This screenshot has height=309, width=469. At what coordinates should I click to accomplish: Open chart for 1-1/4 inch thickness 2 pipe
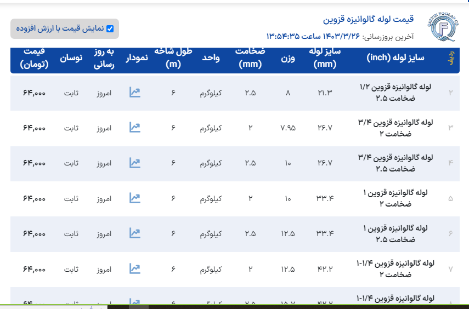click(135, 268)
